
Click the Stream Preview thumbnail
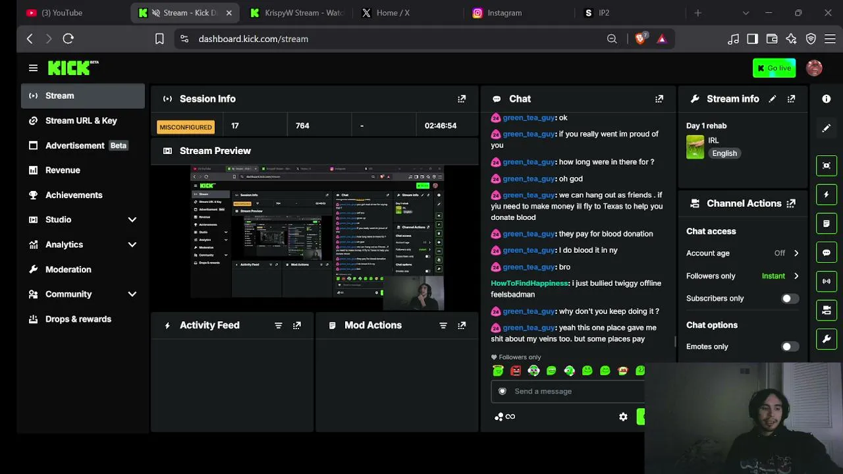click(x=317, y=238)
